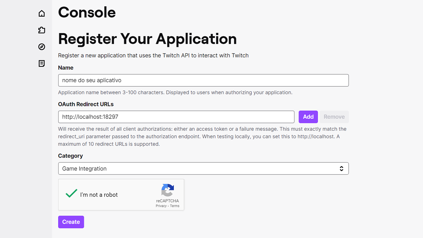
Task: Click the Add redirect URL button
Action: (308, 117)
